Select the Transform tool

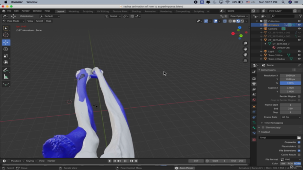(x=6, y=62)
